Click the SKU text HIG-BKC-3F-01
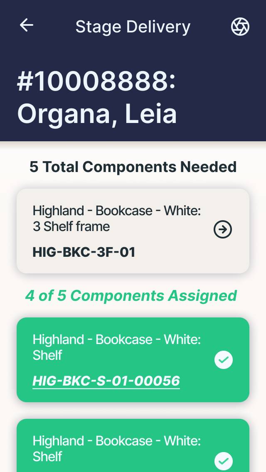Image resolution: width=266 pixels, height=472 pixels. 84,252
